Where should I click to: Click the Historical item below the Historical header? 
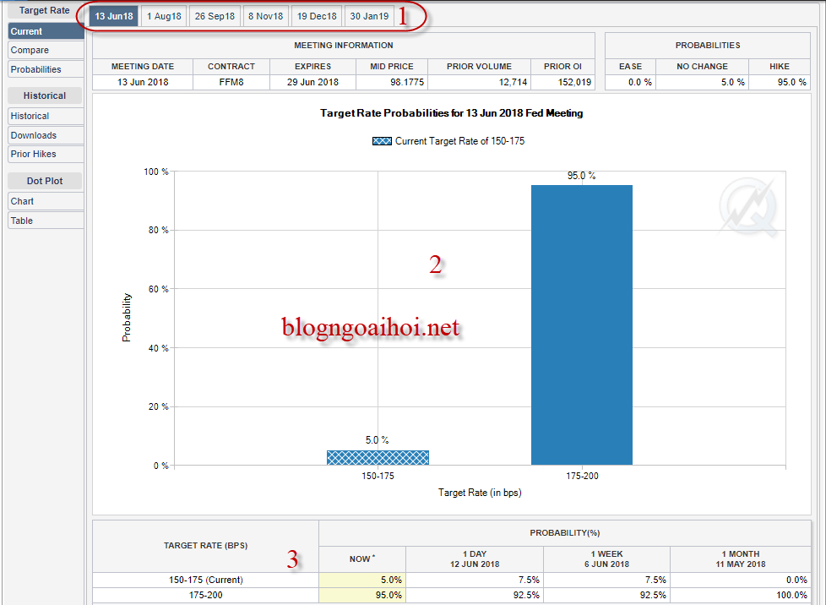pos(46,116)
